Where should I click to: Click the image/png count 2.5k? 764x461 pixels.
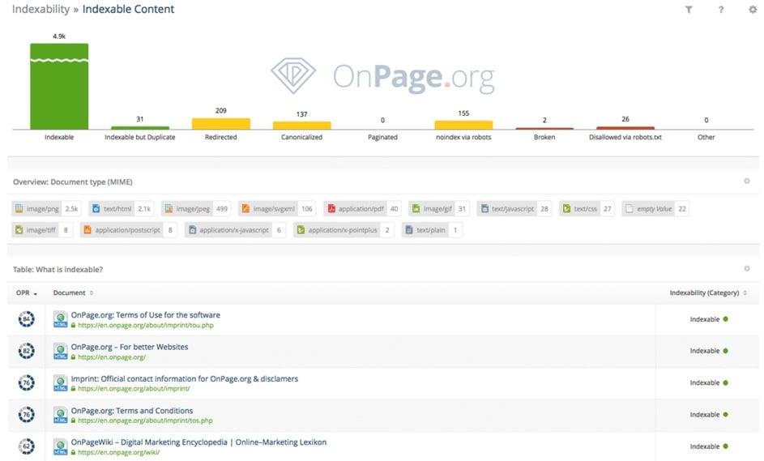point(71,208)
